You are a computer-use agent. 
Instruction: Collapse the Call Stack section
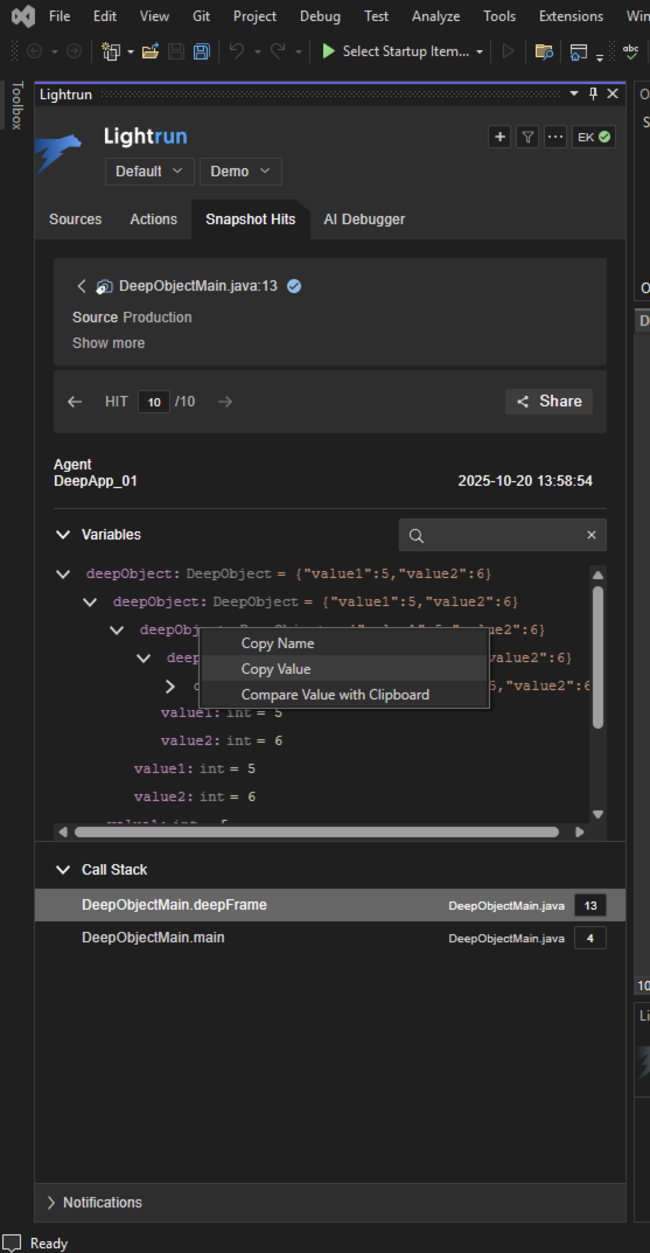pyautogui.click(x=63, y=870)
